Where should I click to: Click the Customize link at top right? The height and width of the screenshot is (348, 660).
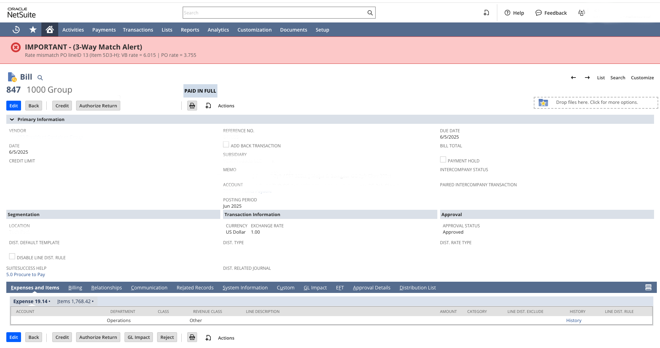tap(642, 78)
